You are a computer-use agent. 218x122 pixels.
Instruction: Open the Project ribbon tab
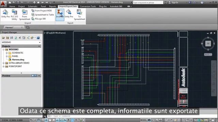tap(21, 6)
